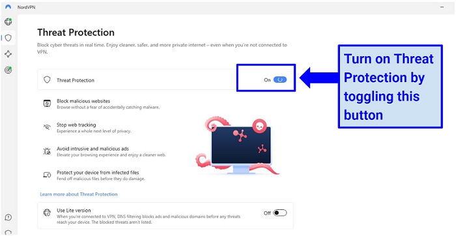Click the Block malicious websites icon
Image resolution: width=456 pixels, height=236 pixels.
[x=47, y=103]
